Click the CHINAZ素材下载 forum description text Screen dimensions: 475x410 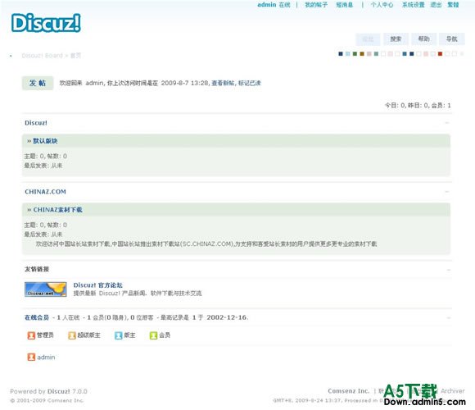[206, 244]
